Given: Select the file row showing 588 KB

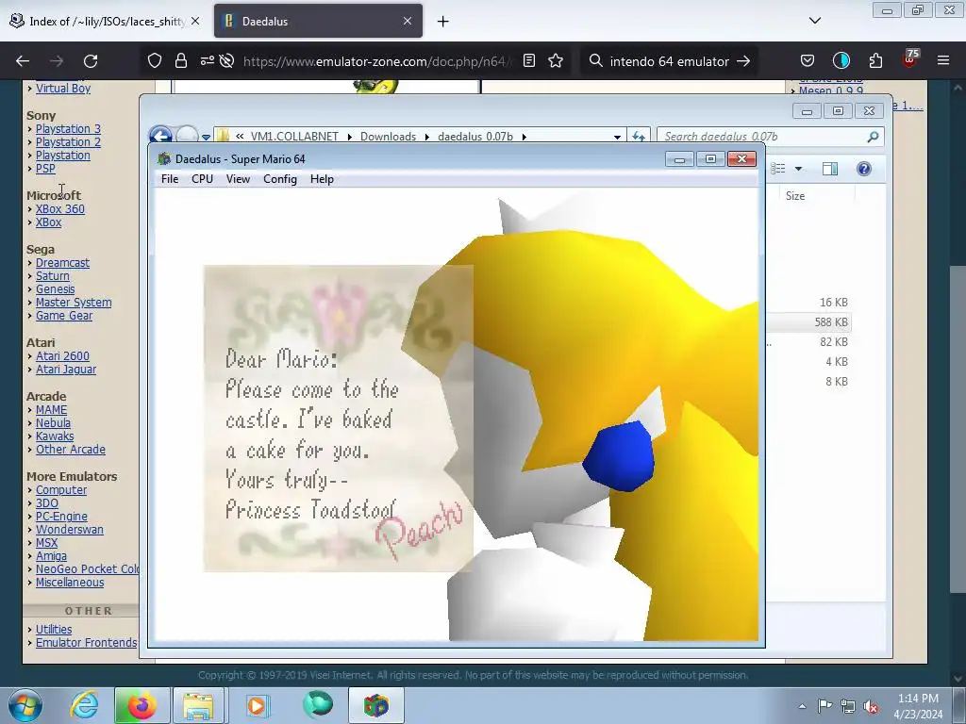Looking at the screenshot, I should [x=808, y=322].
